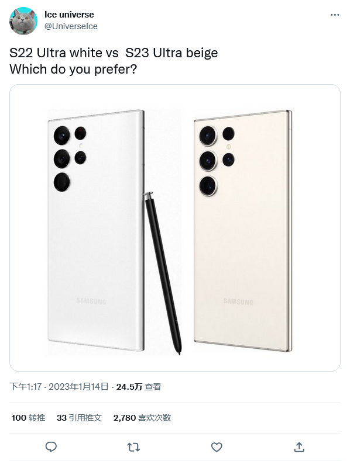Screen dimensions: 350x461
Task: Like the tweet with heart icon
Action: tap(217, 447)
